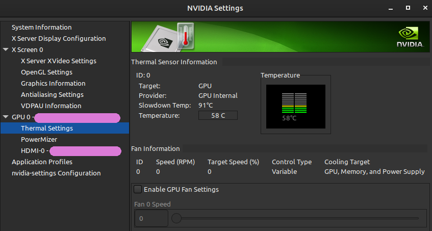Click the 'Cooling Target' column header
Image resolution: width=432 pixels, height=231 pixels.
click(347, 162)
